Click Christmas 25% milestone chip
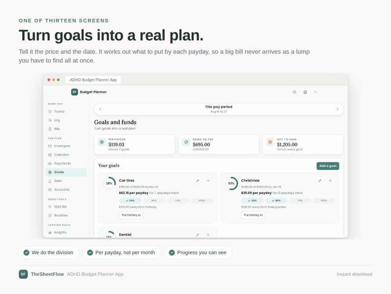 [x=252, y=201]
